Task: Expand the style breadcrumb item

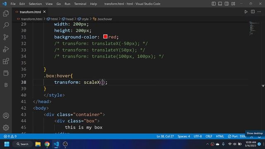Action: click(x=85, y=19)
